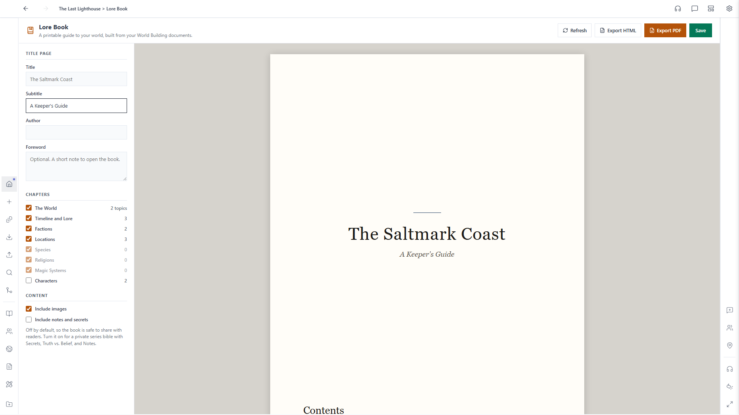This screenshot has height=415, width=739.
Task: Check the Characters chapter checkbox
Action: click(x=29, y=281)
